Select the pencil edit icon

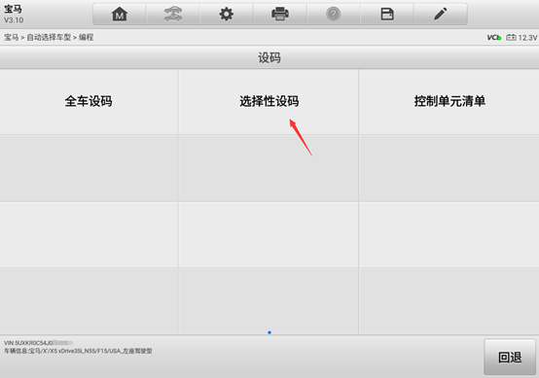[441, 14]
